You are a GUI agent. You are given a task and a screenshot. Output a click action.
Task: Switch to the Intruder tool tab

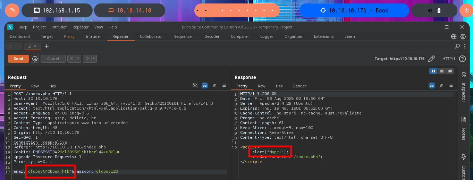[93, 36]
